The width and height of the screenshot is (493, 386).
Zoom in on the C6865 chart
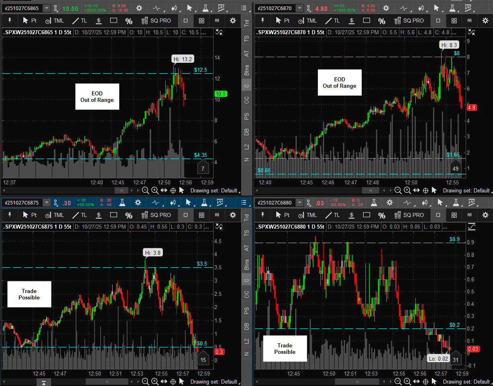pyautogui.click(x=155, y=190)
